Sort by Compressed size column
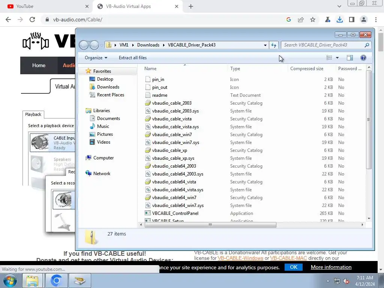Image resolution: width=384 pixels, height=288 pixels. tap(312, 69)
